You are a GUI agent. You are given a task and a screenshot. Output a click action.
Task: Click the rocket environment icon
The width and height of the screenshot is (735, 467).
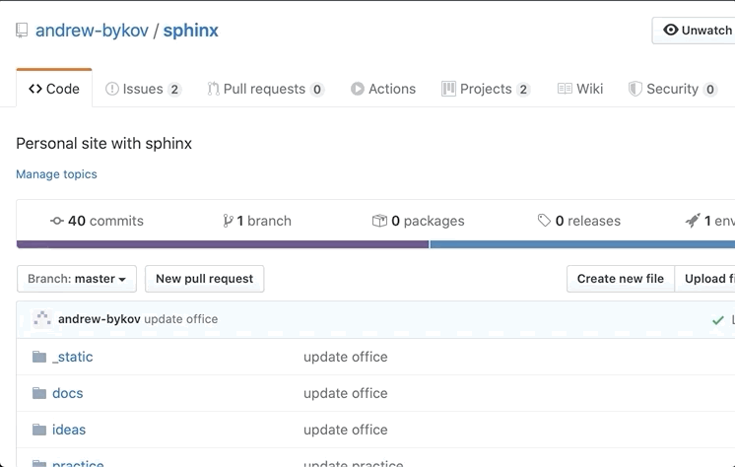pyautogui.click(x=693, y=221)
